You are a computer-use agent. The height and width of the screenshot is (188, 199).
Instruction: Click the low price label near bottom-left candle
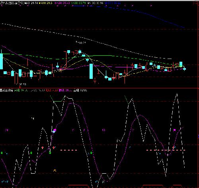[x=23, y=84]
